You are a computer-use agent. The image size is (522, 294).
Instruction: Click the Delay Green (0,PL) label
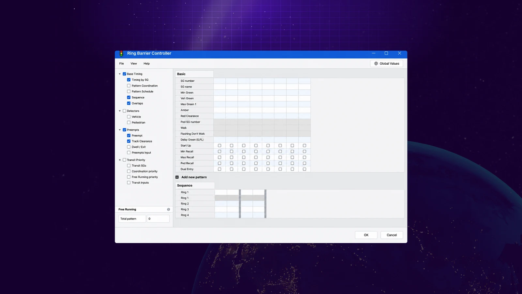[x=192, y=139]
